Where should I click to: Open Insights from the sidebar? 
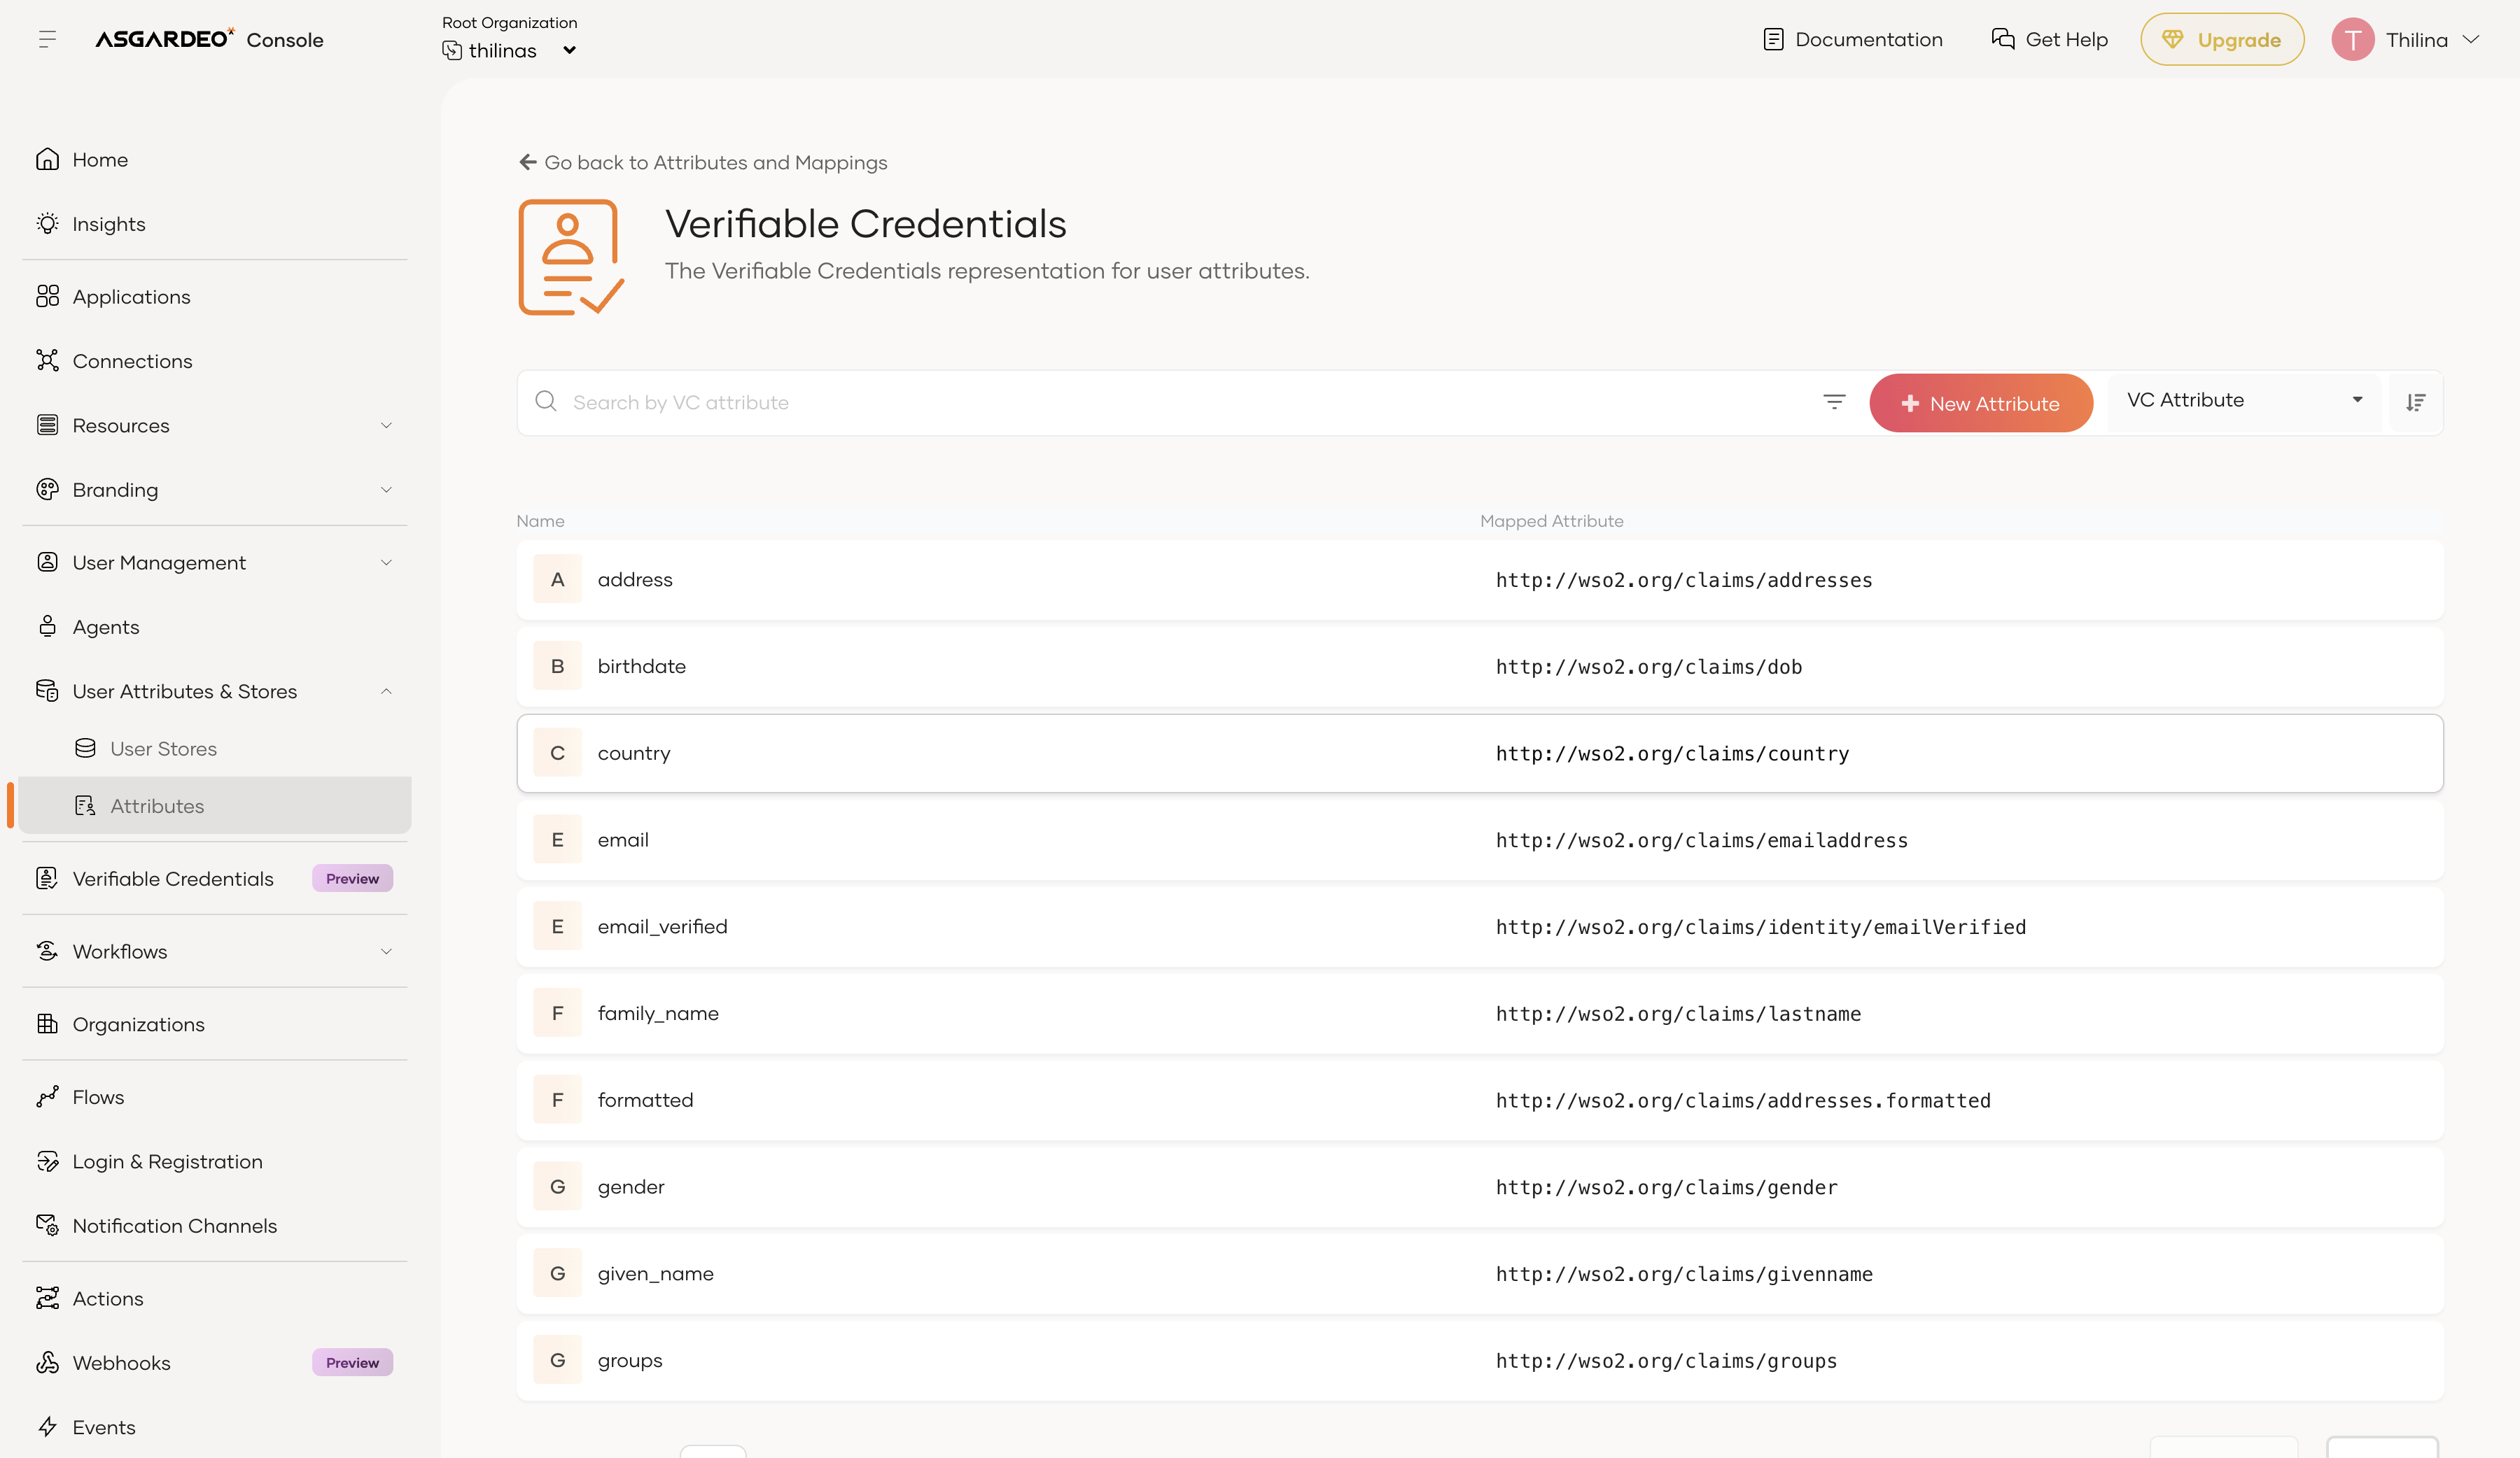108,224
